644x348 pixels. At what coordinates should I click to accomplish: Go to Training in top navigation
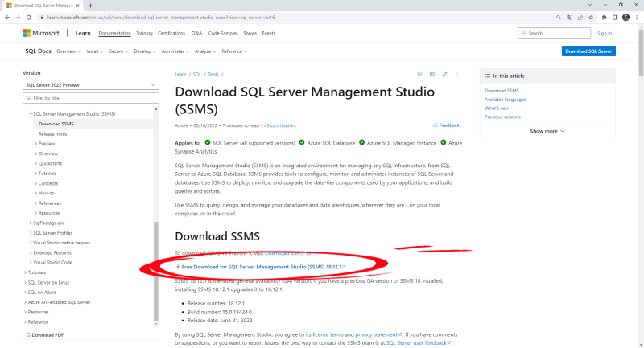[x=144, y=33]
